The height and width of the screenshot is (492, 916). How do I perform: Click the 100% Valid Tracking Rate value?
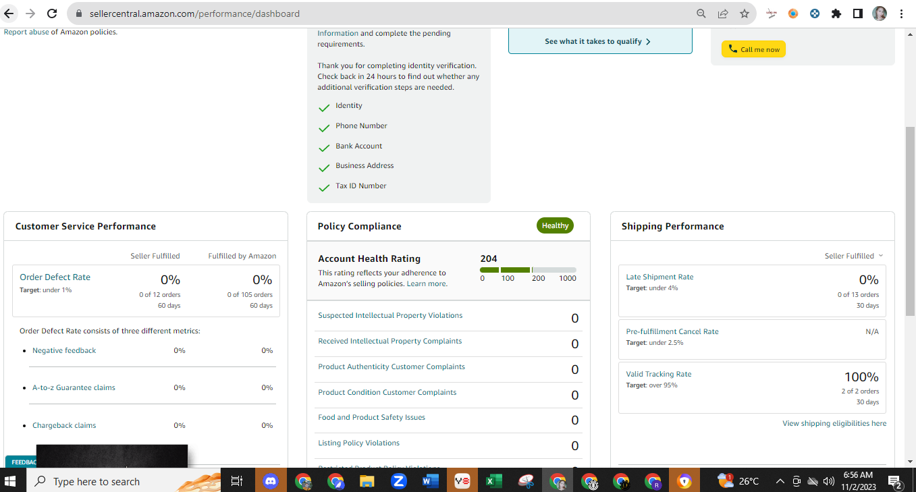tap(861, 377)
